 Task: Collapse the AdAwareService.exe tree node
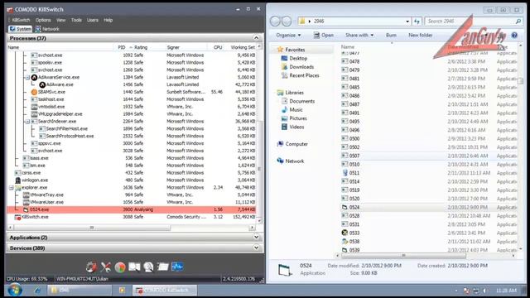pyautogui.click(x=27, y=77)
